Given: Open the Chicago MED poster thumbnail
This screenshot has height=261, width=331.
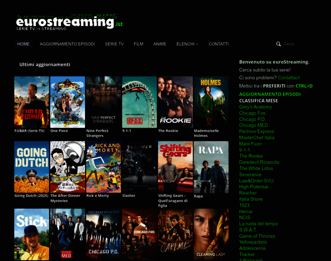Looking at the screenshot, I should [68, 234].
